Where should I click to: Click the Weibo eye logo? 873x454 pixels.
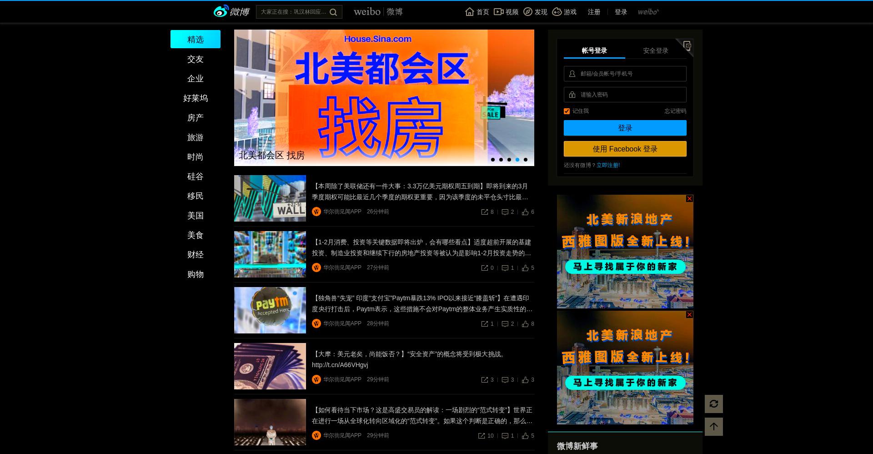(x=221, y=11)
